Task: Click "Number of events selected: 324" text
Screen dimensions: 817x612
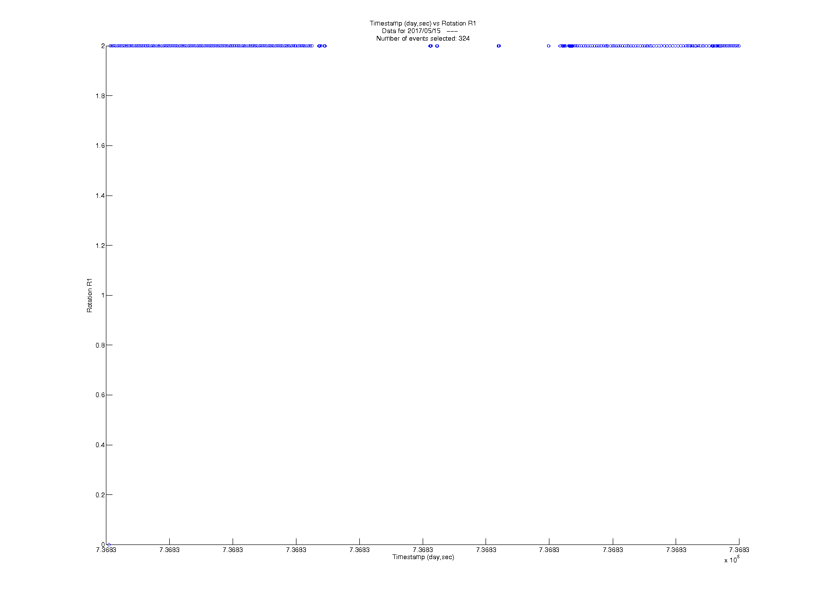Action: coord(423,39)
